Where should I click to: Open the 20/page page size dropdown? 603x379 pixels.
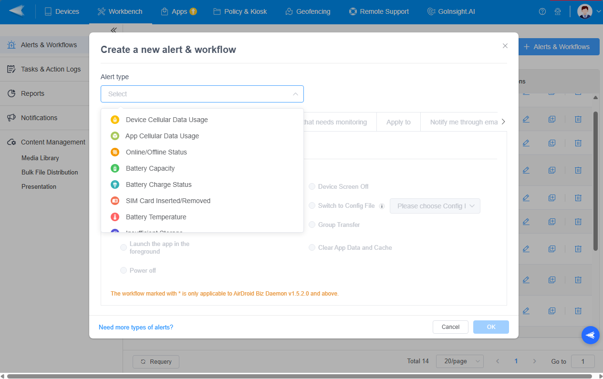click(x=460, y=361)
